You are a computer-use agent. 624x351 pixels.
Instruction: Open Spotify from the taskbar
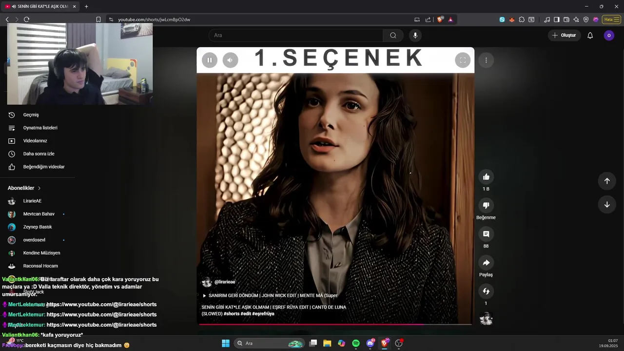tap(356, 343)
